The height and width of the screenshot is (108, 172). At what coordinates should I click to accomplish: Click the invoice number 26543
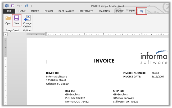155,73
